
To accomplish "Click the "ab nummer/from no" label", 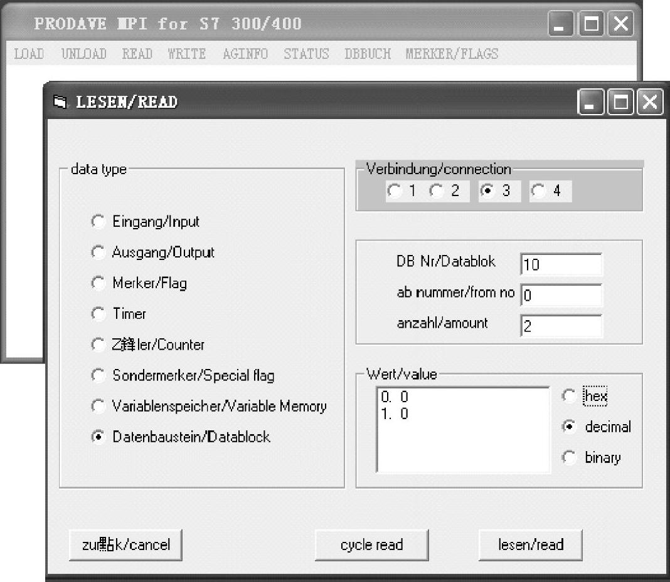I will tap(455, 293).
